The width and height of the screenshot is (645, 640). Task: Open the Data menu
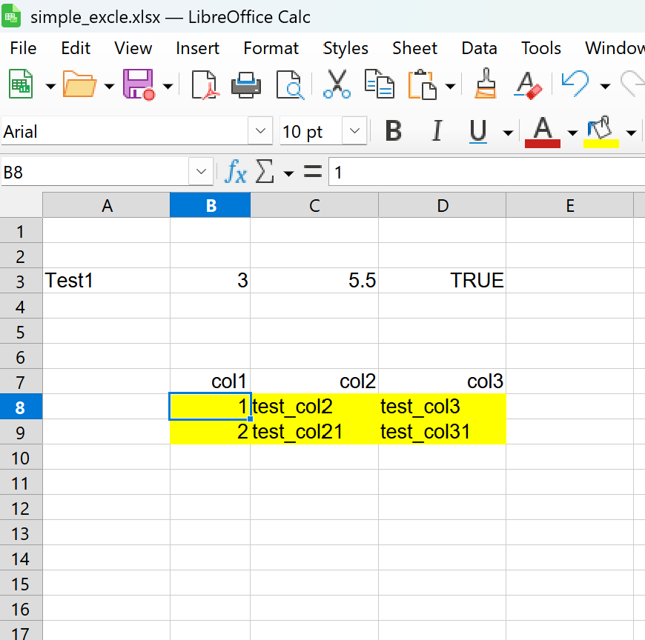click(x=479, y=48)
